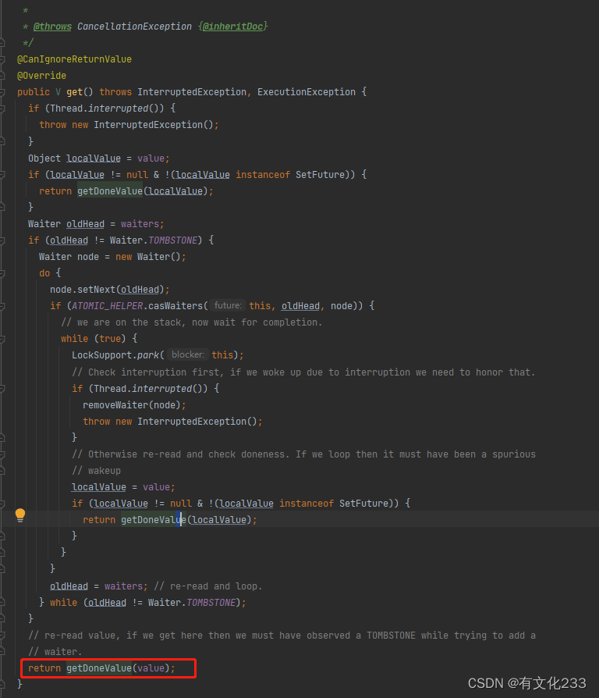The width and height of the screenshot is (599, 698).
Task: Follow the @throws Javadoc tag
Action: 52,27
